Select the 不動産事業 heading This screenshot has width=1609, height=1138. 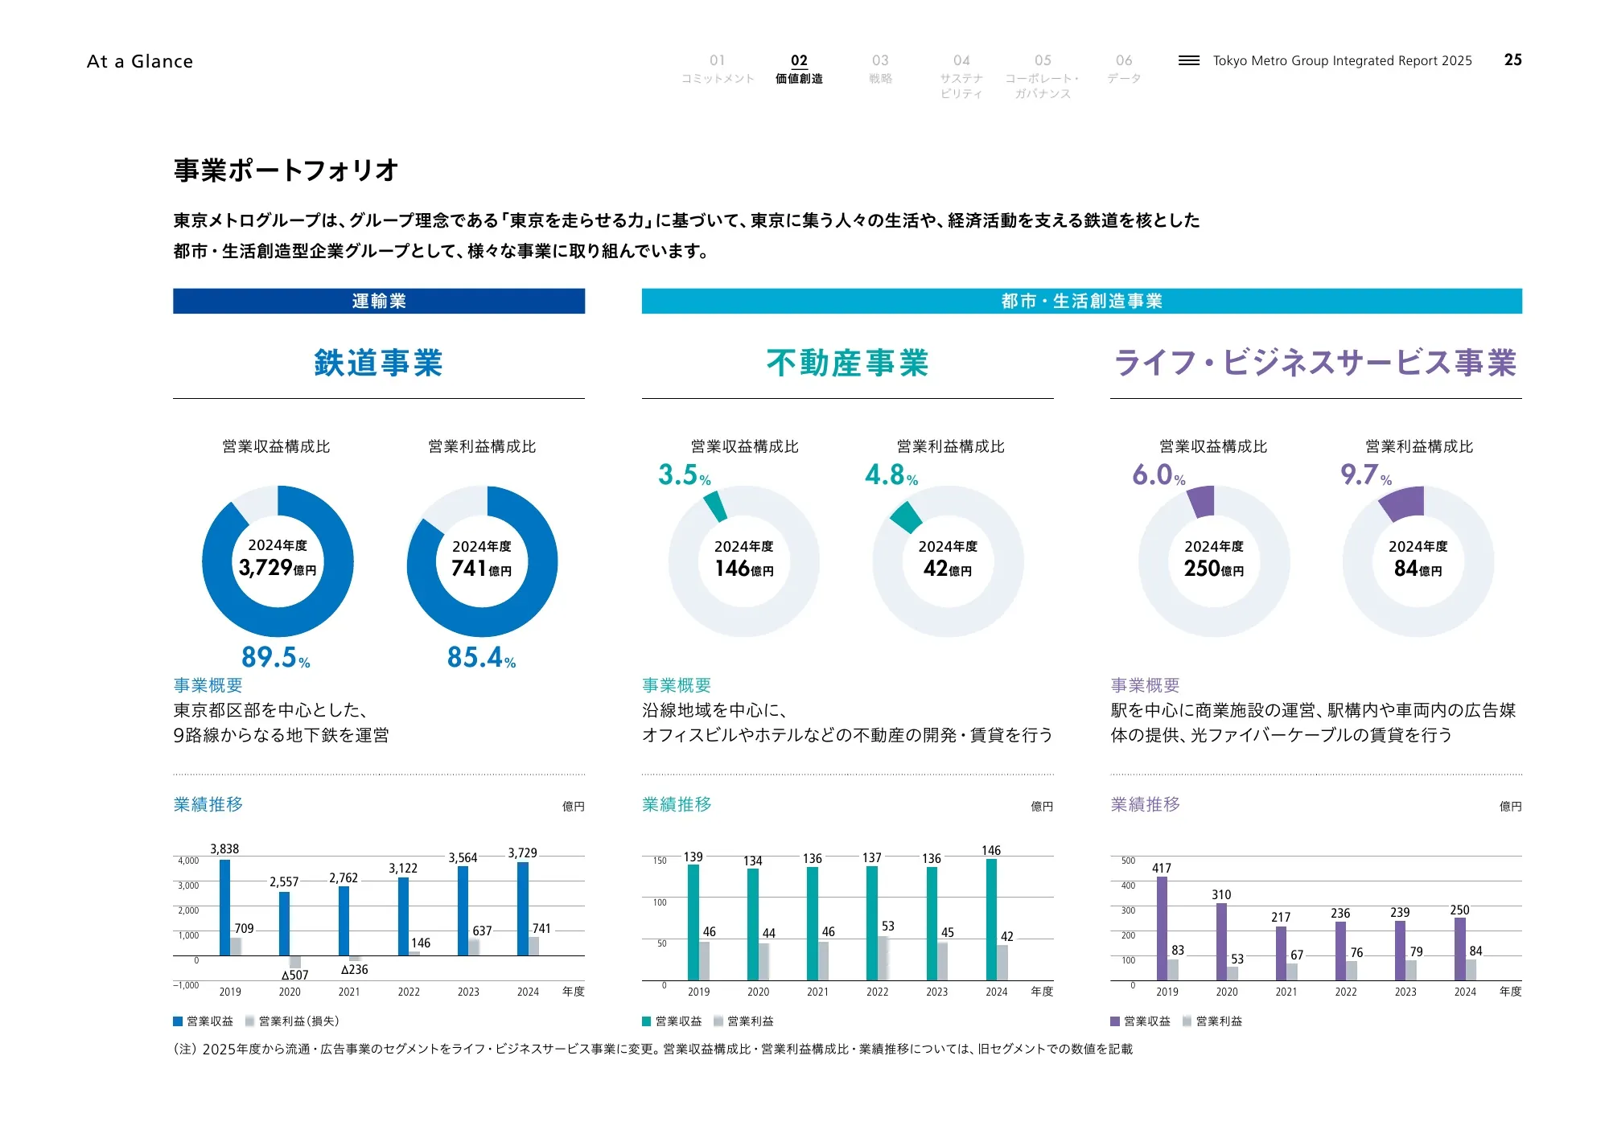[847, 363]
